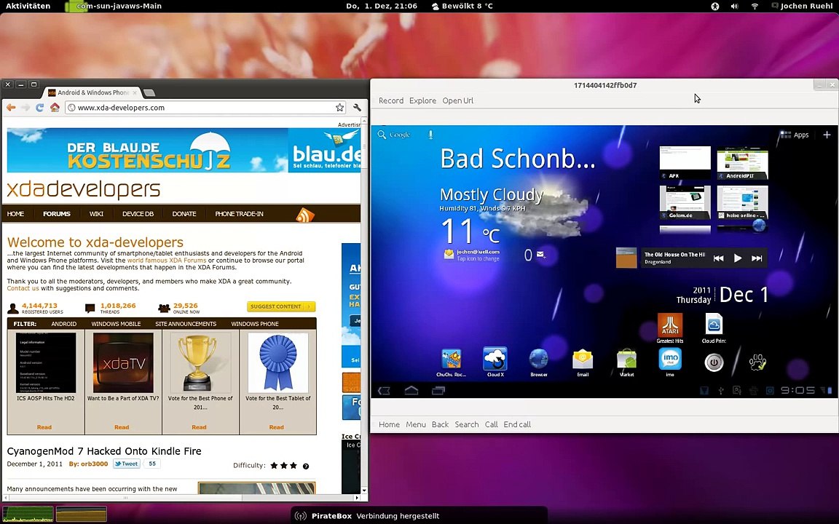Tap the power button app icon
839x524 pixels.
714,362
